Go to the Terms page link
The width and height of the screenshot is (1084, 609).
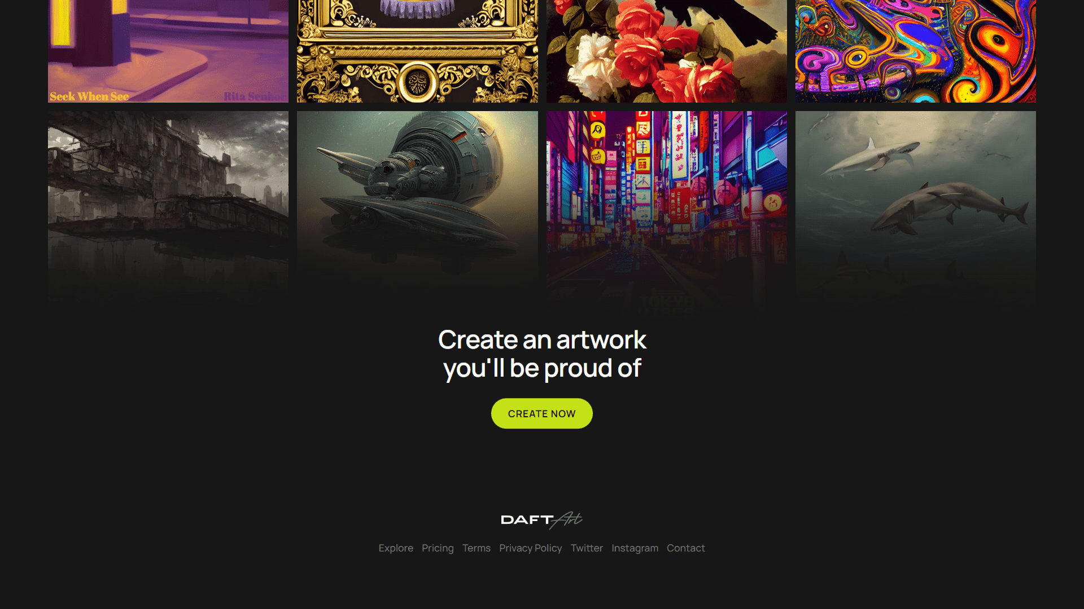click(x=477, y=548)
